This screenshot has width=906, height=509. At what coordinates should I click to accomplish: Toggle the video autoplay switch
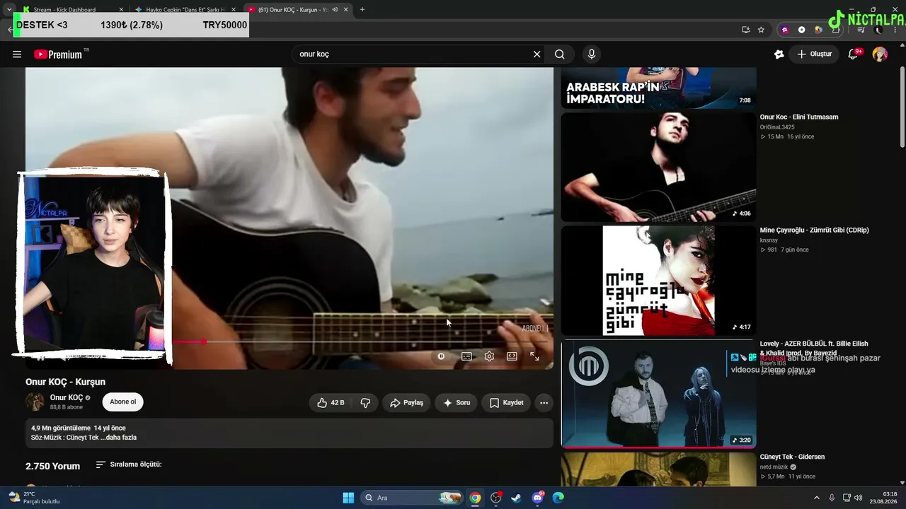click(441, 356)
